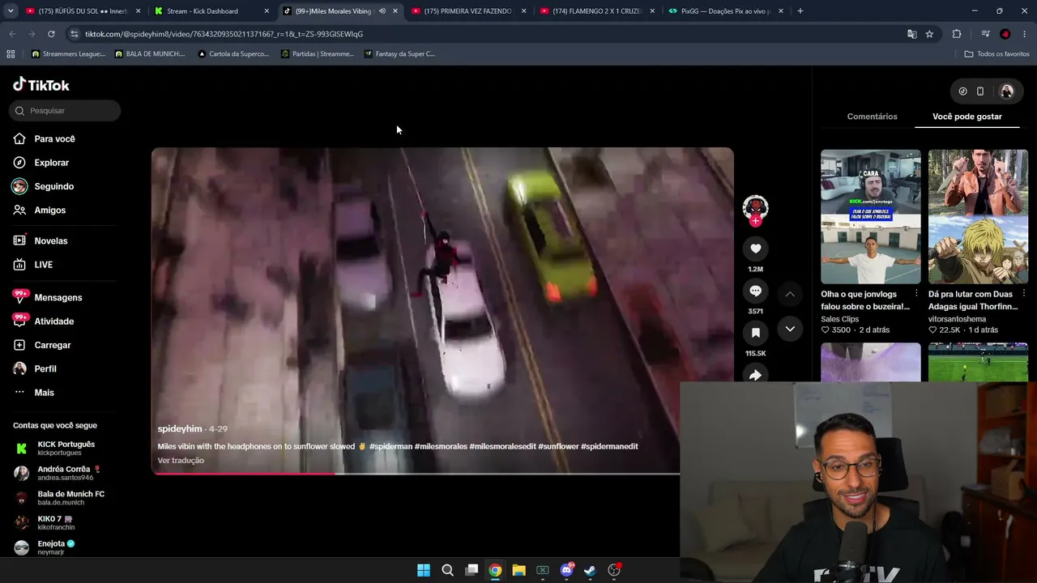The image size is (1037, 583).
Task: Open the translate page icon
Action: [x=912, y=34]
